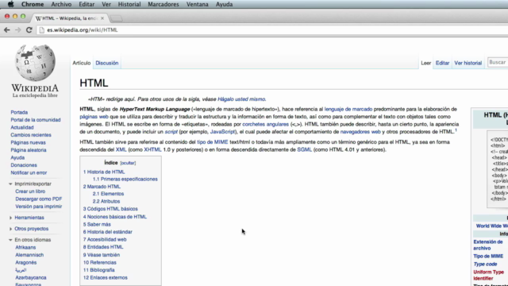Open the JavaScript link
The width and height of the screenshot is (508, 286).
click(222, 132)
